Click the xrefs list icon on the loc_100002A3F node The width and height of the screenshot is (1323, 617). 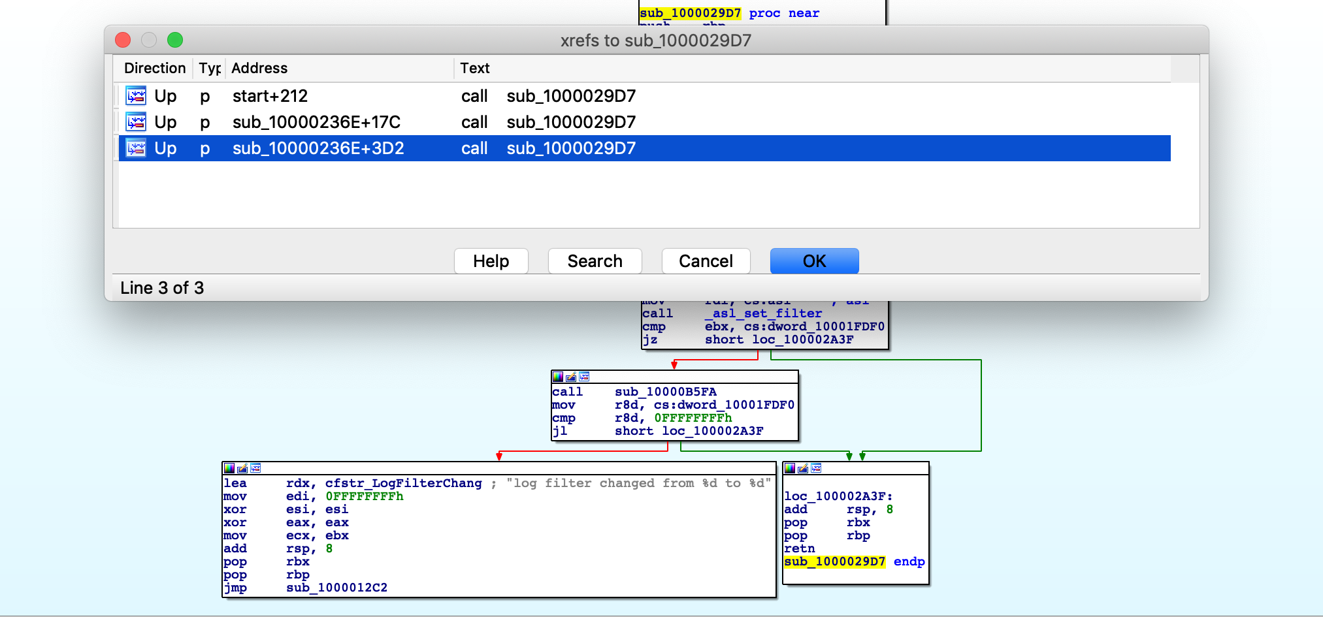[816, 468]
